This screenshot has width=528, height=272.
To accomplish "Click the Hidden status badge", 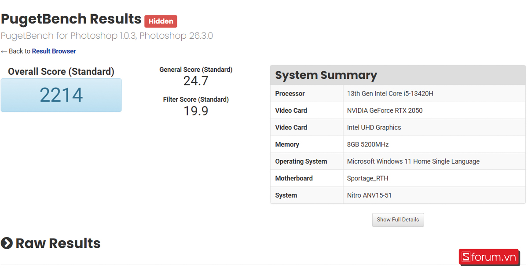I will (161, 21).
